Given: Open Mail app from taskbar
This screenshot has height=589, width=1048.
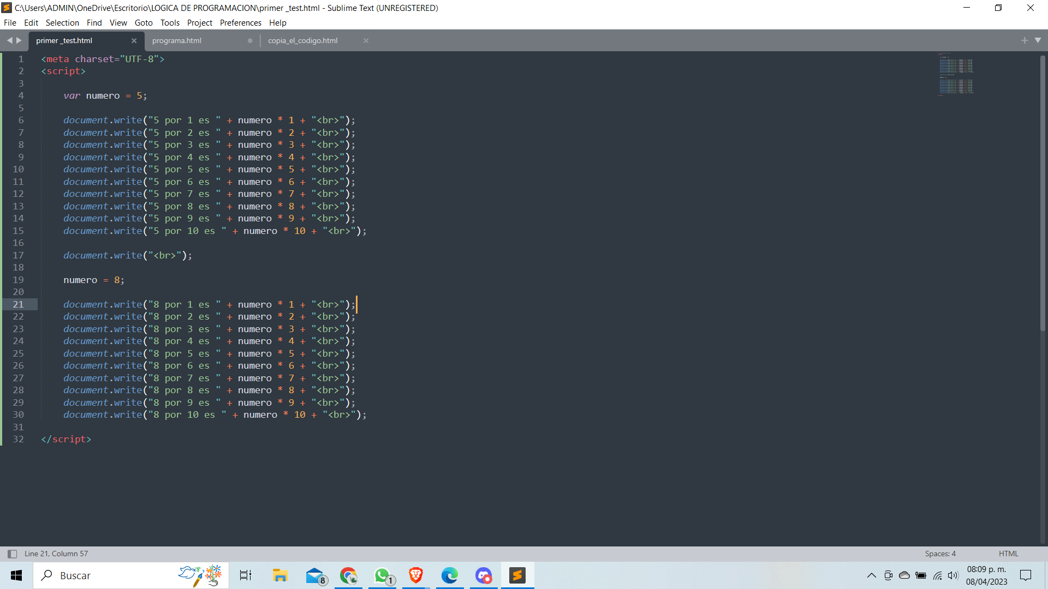Looking at the screenshot, I should coord(315,576).
